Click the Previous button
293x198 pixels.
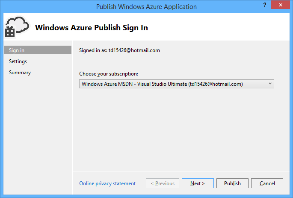[x=162, y=183]
